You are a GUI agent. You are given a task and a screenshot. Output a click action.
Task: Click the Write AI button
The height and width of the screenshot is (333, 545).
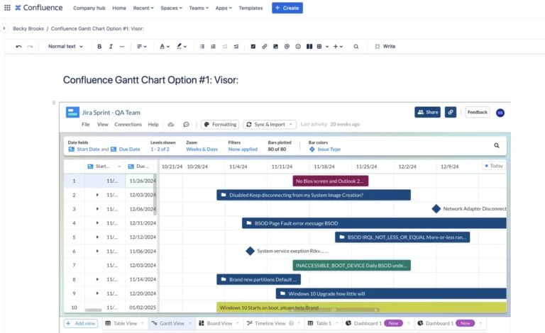tap(385, 47)
